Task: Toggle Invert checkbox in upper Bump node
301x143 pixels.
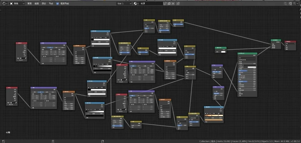Action: (213, 70)
